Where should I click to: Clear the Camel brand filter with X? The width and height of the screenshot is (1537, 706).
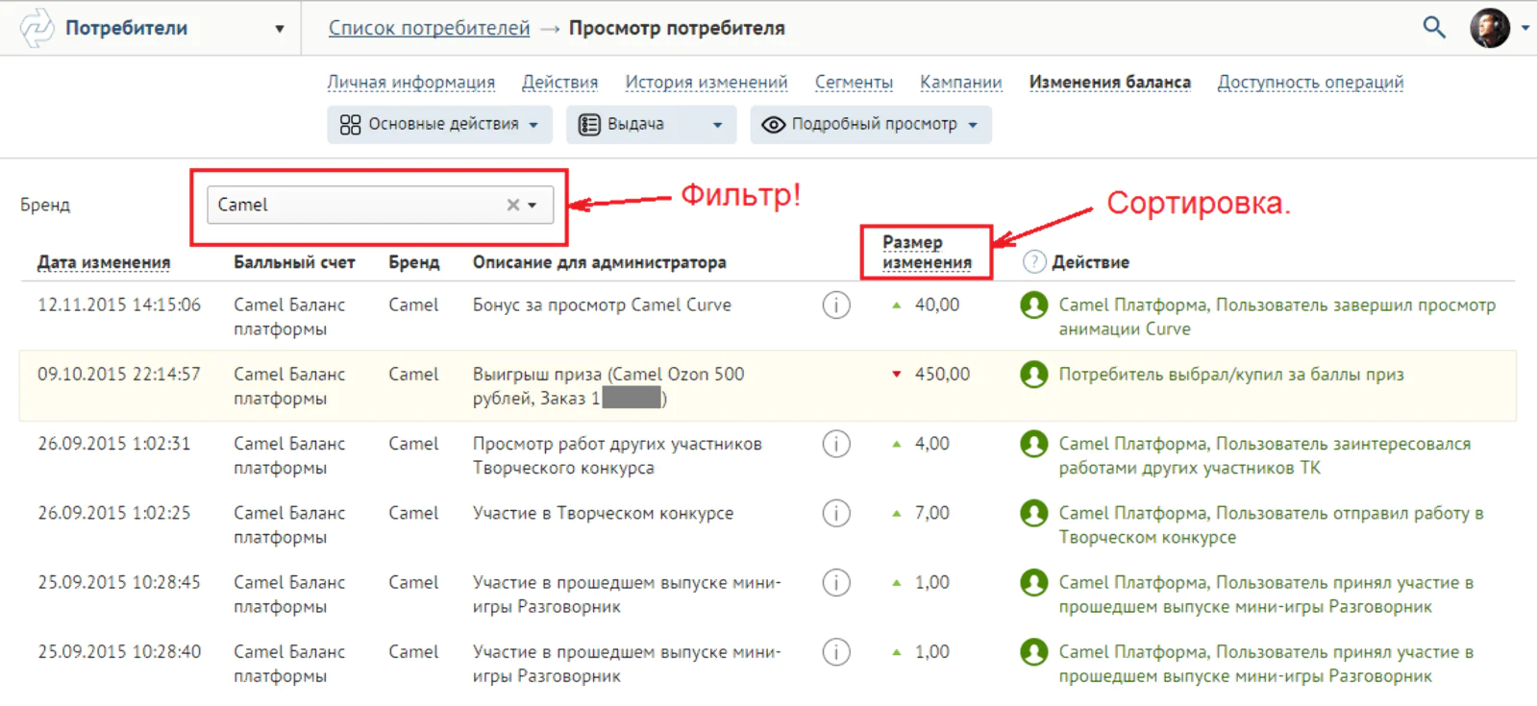click(x=512, y=205)
